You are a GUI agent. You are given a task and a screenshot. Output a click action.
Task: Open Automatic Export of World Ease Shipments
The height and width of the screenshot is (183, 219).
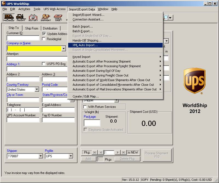(x=115, y=80)
